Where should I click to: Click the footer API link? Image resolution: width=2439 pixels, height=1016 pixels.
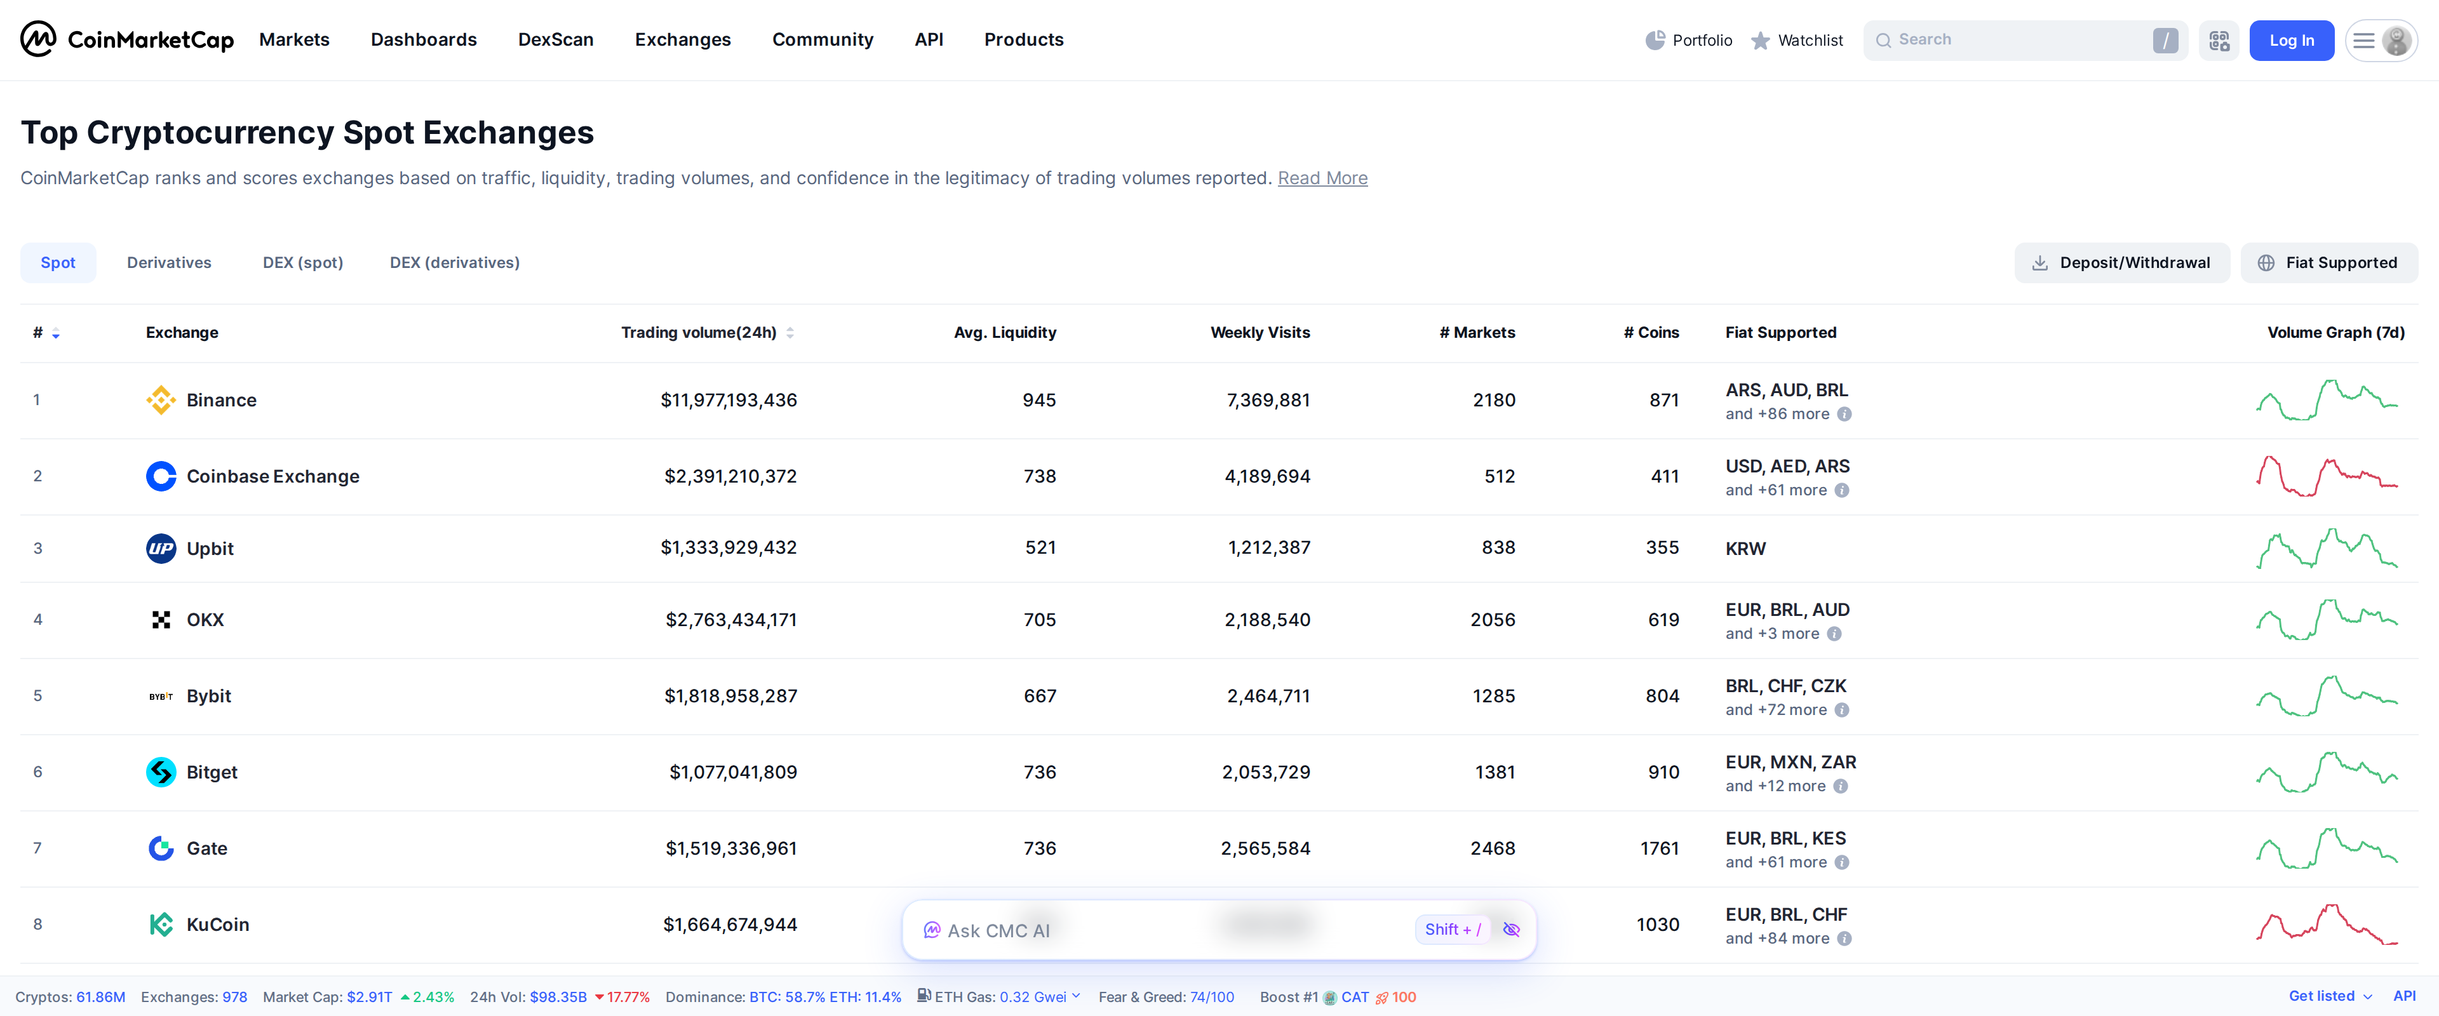[2404, 996]
